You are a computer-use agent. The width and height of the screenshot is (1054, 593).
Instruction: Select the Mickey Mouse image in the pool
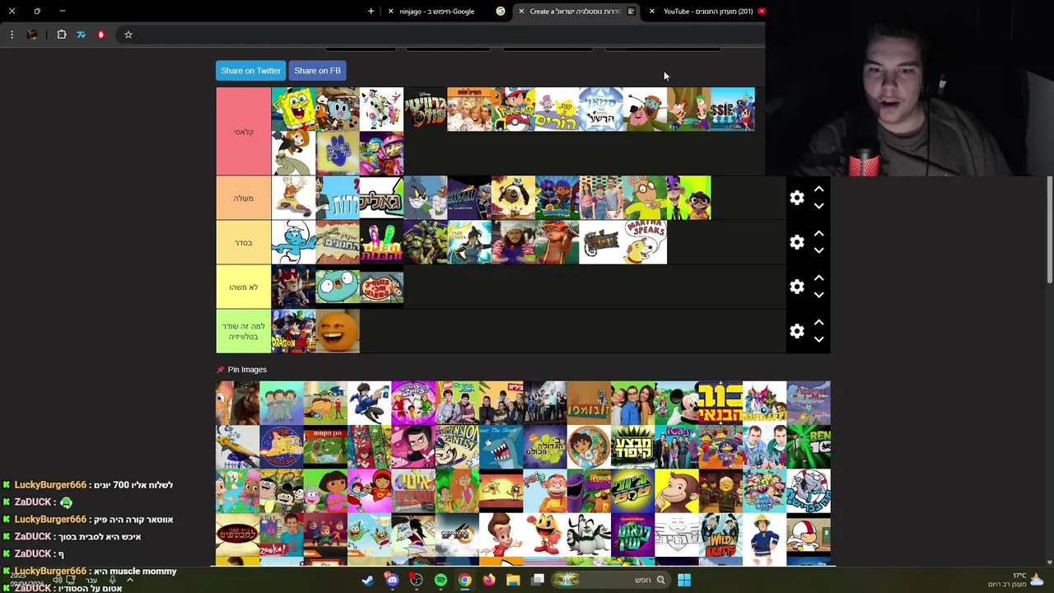[x=677, y=403]
